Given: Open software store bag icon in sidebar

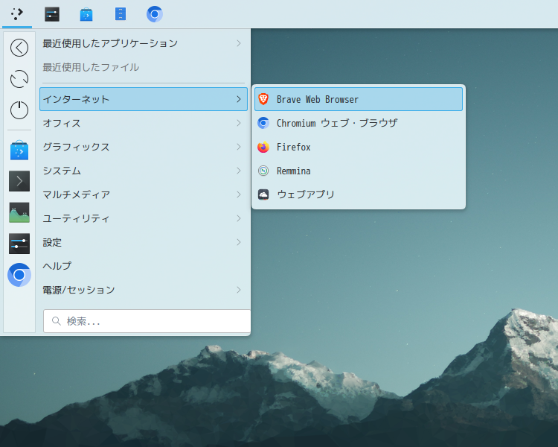Looking at the screenshot, I should 19,150.
